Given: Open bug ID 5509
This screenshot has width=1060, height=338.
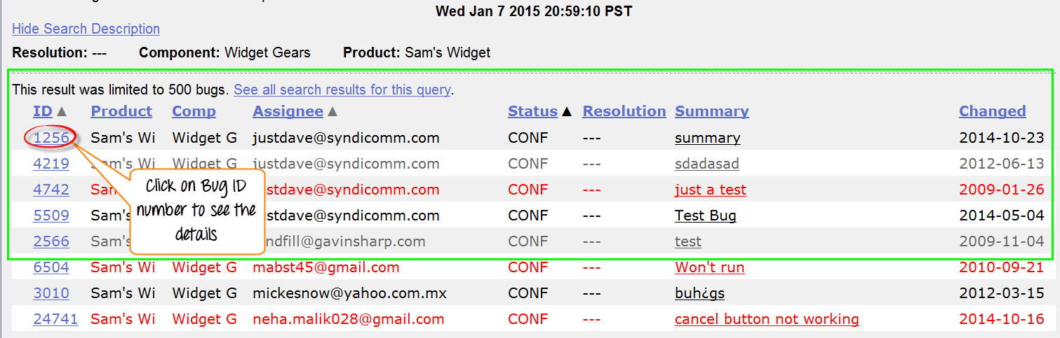Looking at the screenshot, I should 51,216.
